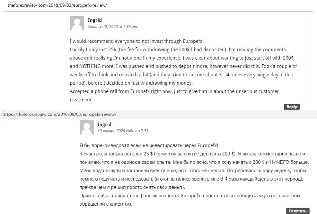Click the https://theforexreview URL text
The image size is (317, 214).
tap(59, 114)
